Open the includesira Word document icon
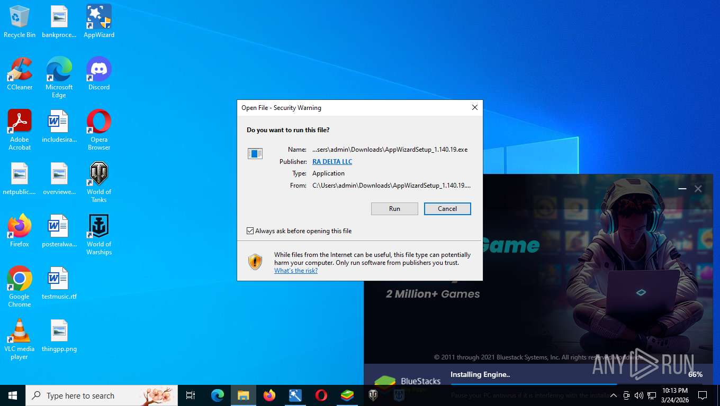 coord(59,126)
